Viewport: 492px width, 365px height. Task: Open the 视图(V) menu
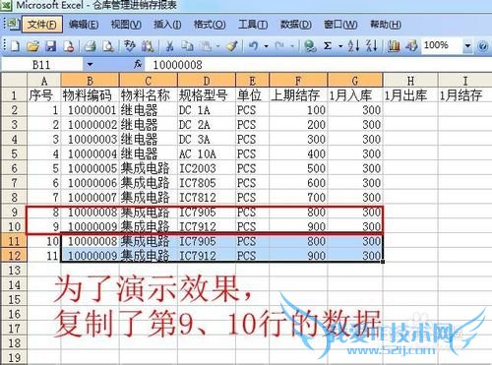click(x=126, y=25)
